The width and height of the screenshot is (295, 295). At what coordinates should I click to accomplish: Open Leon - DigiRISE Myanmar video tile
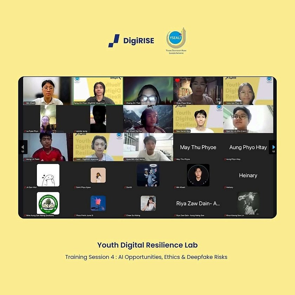click(98, 147)
